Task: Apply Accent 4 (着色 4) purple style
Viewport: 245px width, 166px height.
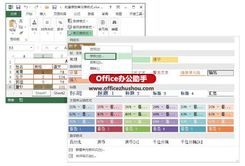Action: [x=165, y=129]
